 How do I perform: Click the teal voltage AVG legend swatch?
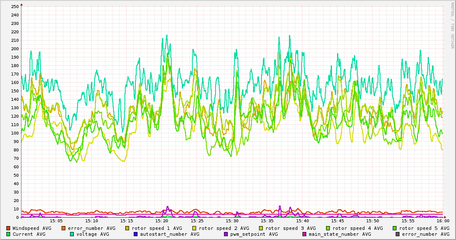coord(72,234)
